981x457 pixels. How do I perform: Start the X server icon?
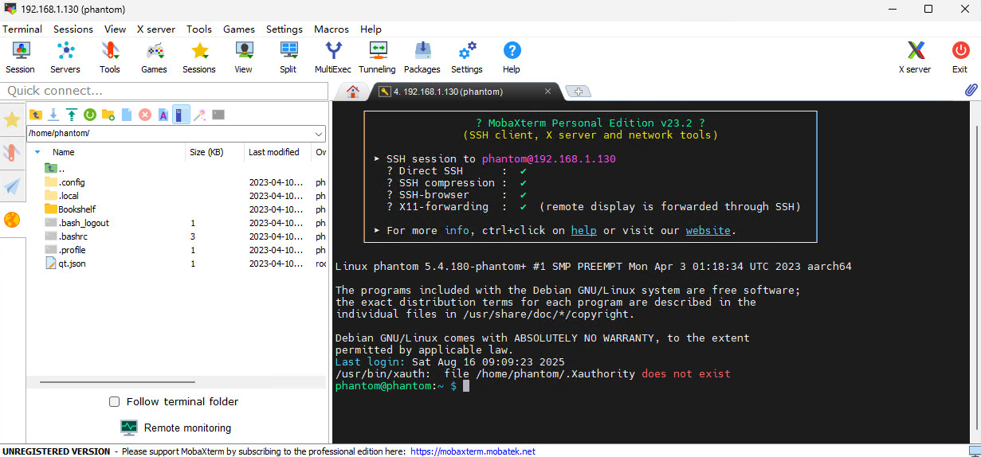(915, 57)
